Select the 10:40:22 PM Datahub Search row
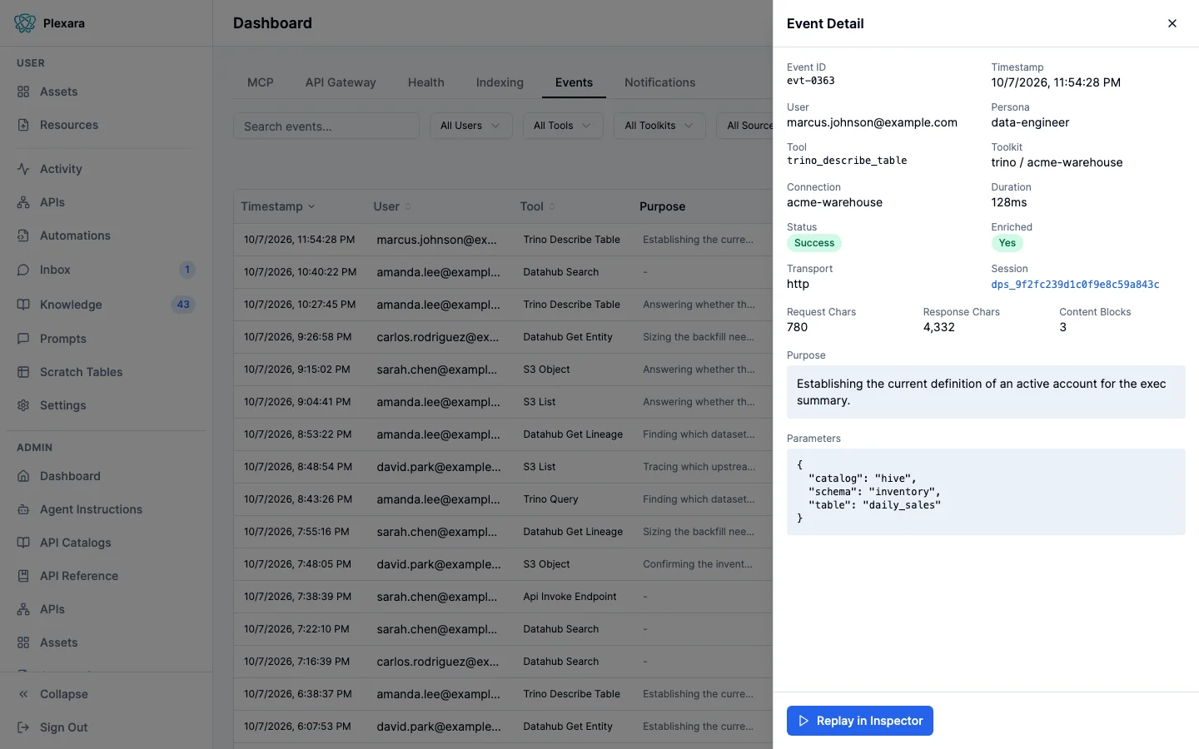The image size is (1199, 749). click(x=503, y=272)
